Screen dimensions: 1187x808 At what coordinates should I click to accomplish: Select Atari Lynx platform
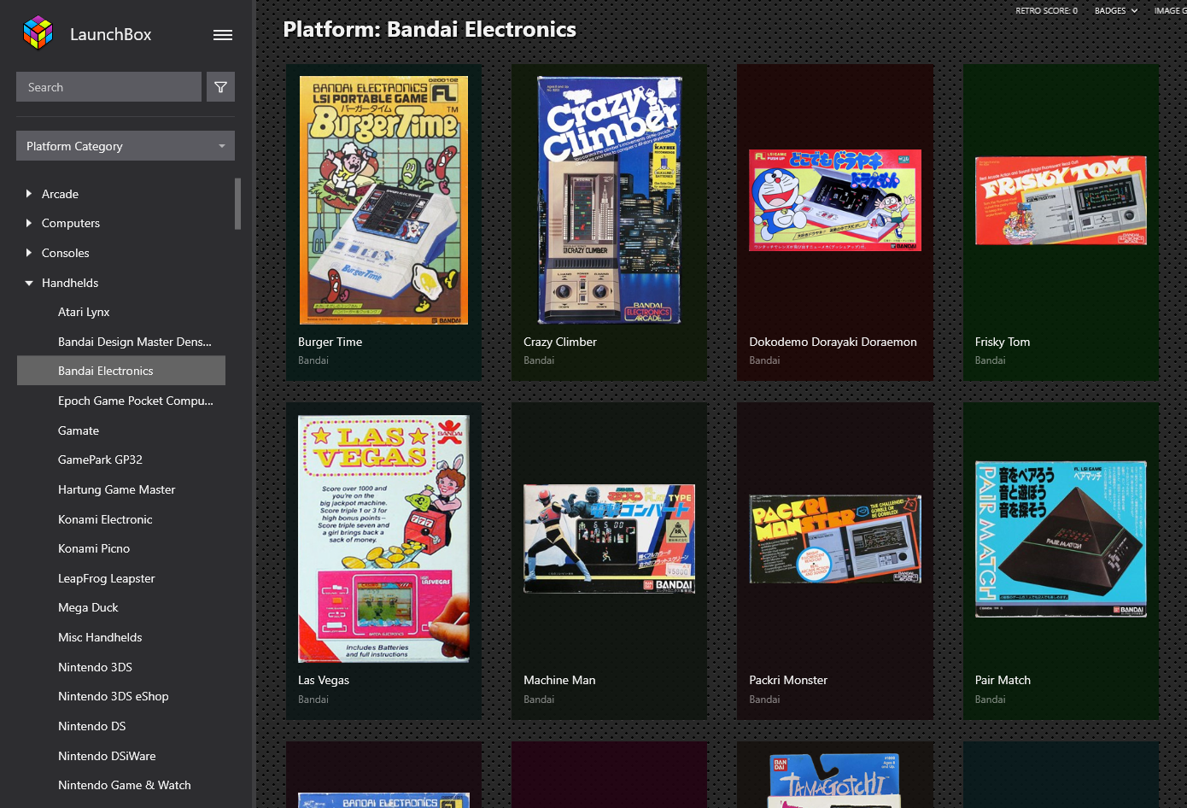point(84,312)
